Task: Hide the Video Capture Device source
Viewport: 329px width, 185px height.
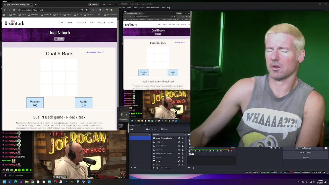Action: click(179, 138)
